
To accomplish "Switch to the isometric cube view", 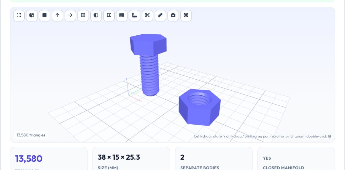I will 32,15.
